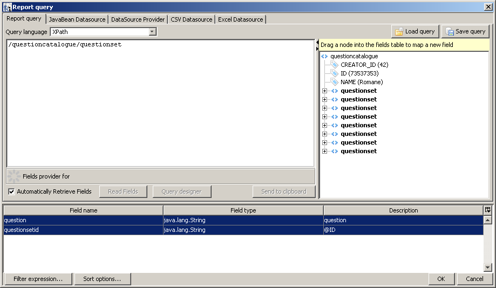Viewport: 496px width, 288px height.
Task: Click the disk icon on Save query
Action: pos(450,31)
